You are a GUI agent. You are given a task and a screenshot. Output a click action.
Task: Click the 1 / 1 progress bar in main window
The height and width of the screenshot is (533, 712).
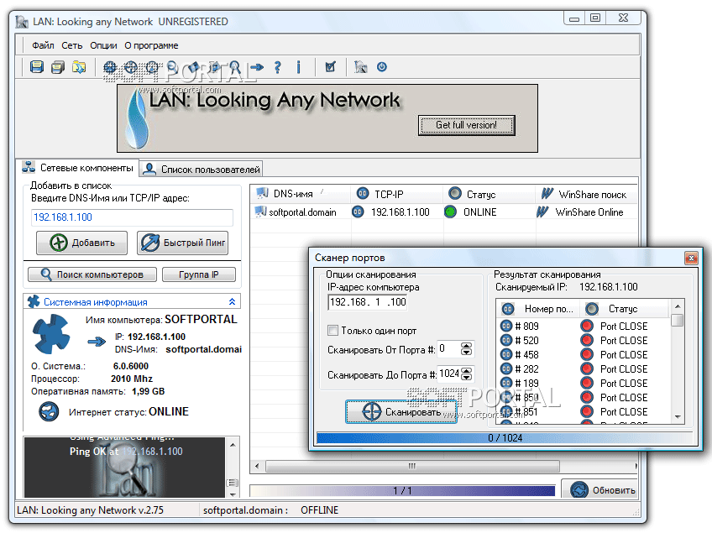(x=402, y=490)
